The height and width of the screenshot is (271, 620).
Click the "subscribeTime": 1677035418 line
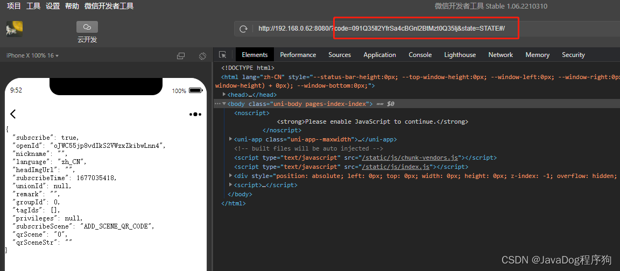pyautogui.click(x=65, y=178)
